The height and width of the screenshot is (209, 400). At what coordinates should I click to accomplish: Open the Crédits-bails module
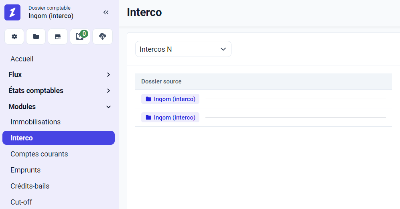coord(30,186)
